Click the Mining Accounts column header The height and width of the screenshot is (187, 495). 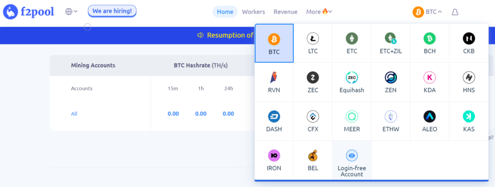click(93, 66)
